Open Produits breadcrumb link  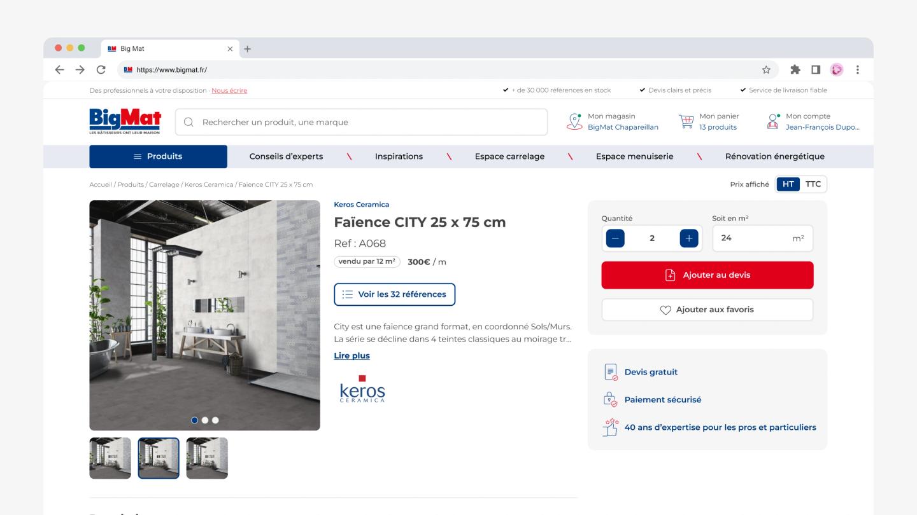[131, 184]
